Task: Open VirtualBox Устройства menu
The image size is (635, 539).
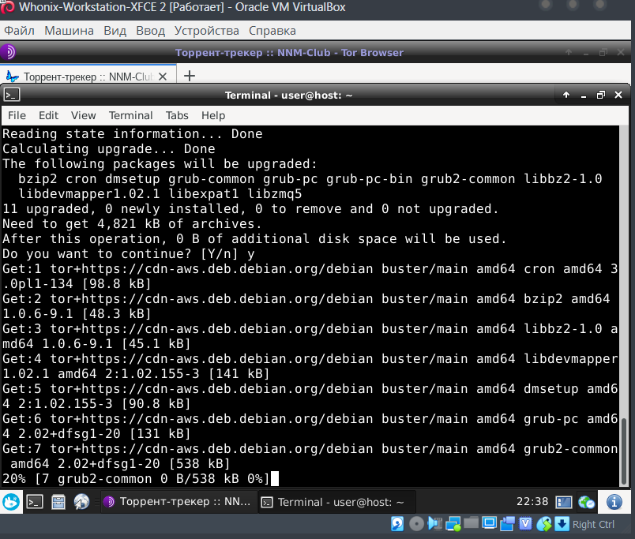Action: pyautogui.click(x=206, y=31)
